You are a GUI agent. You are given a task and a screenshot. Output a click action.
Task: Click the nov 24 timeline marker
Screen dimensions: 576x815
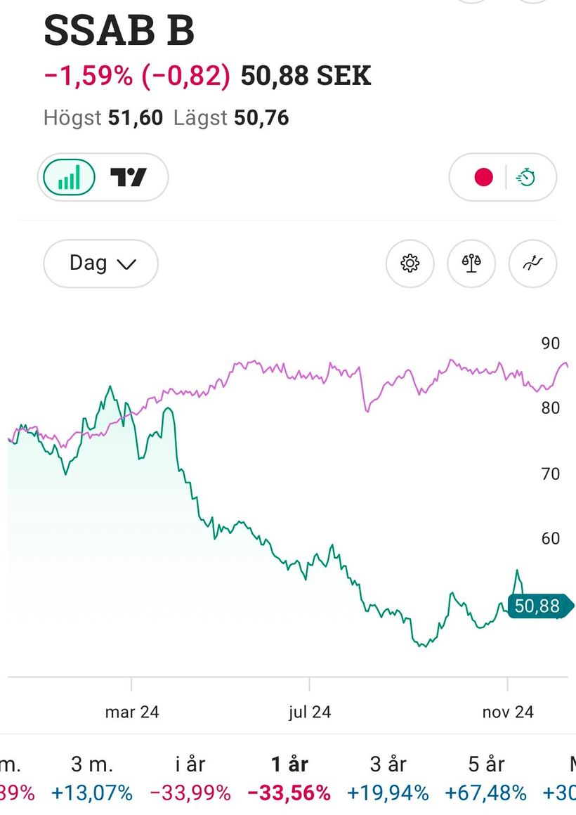(x=508, y=712)
